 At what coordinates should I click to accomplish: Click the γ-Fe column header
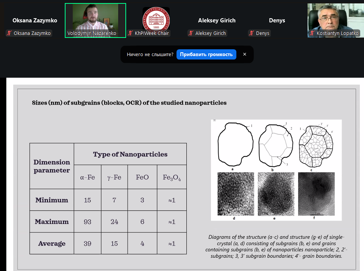pyautogui.click(x=114, y=177)
